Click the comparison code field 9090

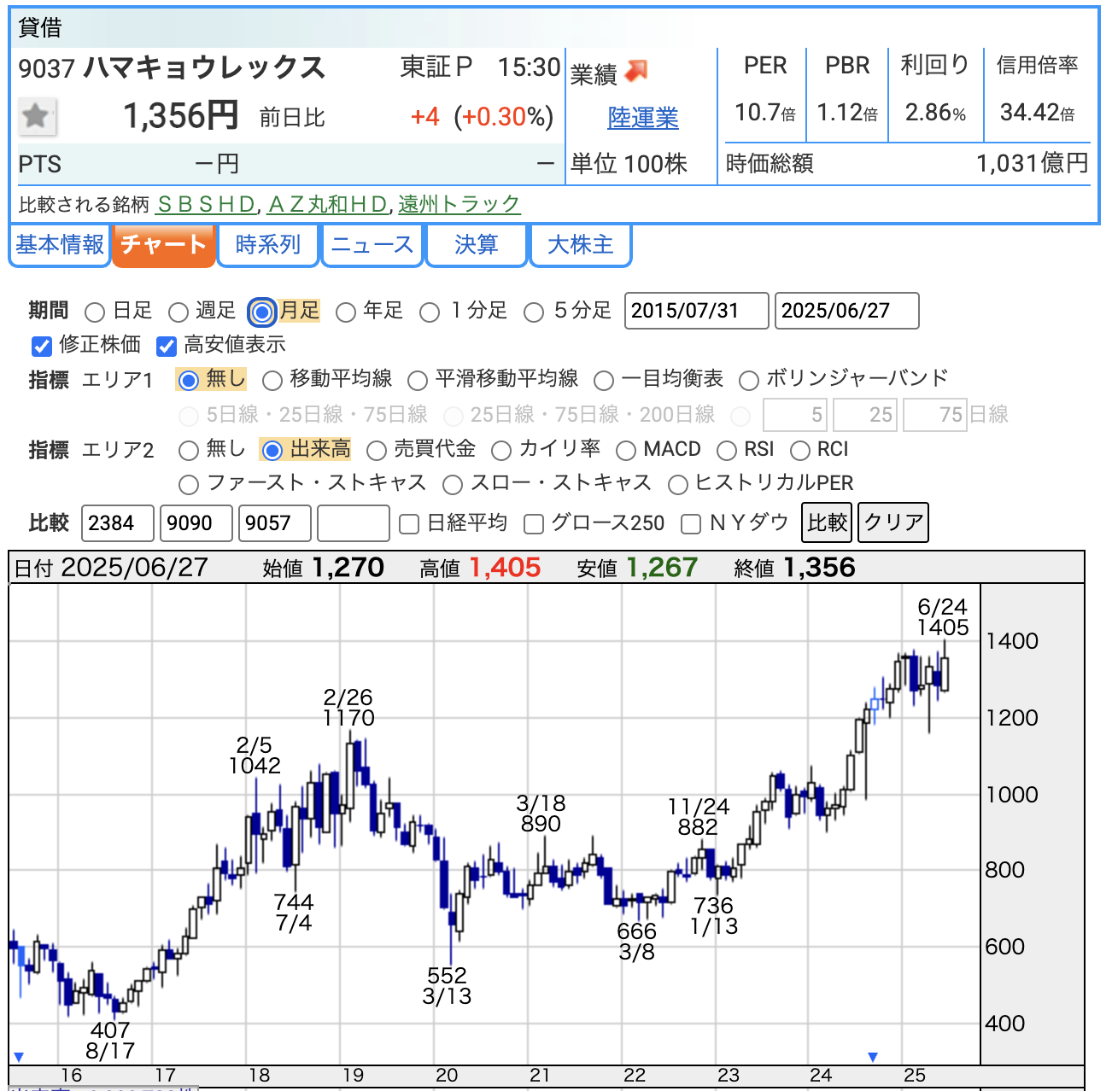pyautogui.click(x=196, y=523)
